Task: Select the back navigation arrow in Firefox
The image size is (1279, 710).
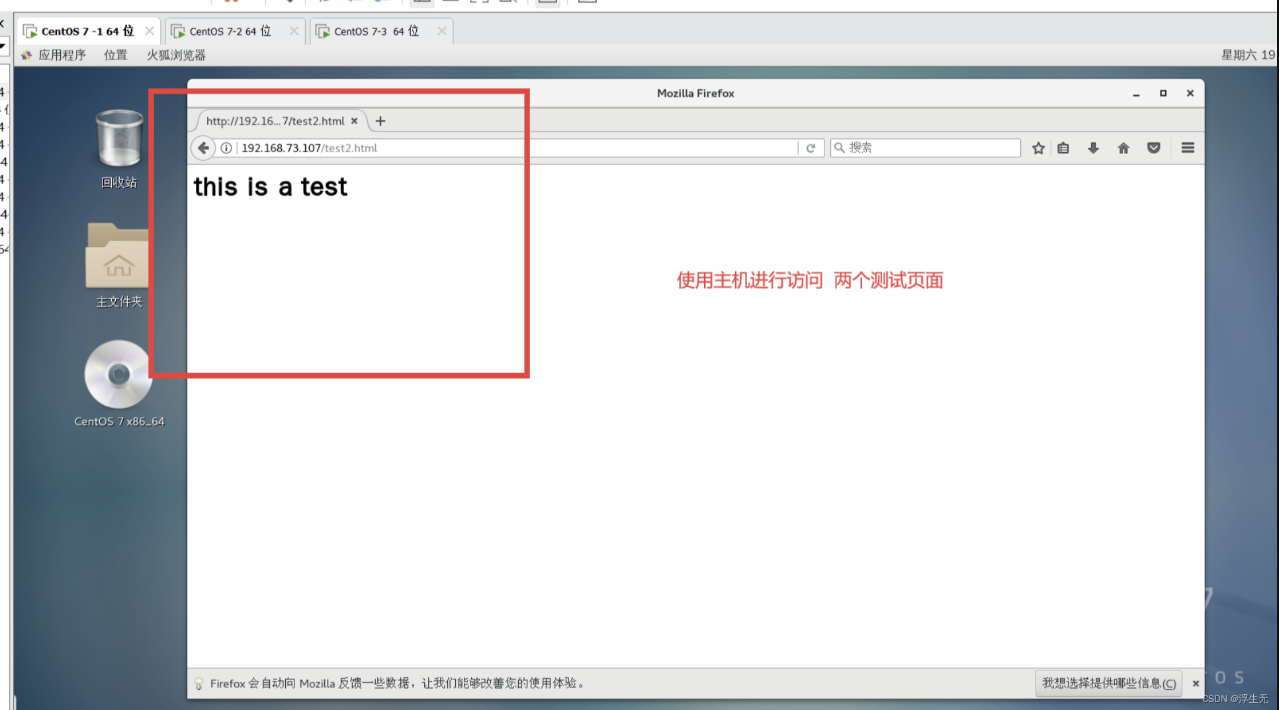Action: [203, 148]
